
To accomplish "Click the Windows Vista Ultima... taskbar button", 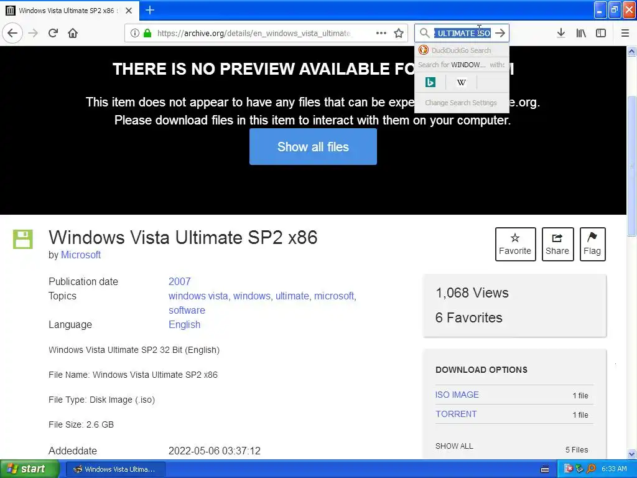I will [115, 469].
